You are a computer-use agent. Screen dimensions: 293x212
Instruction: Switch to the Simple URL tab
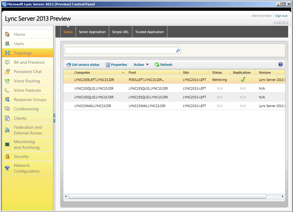click(120, 32)
